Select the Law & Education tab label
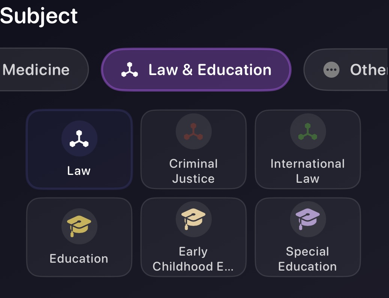Viewport: 389px width, 298px height. [x=210, y=70]
